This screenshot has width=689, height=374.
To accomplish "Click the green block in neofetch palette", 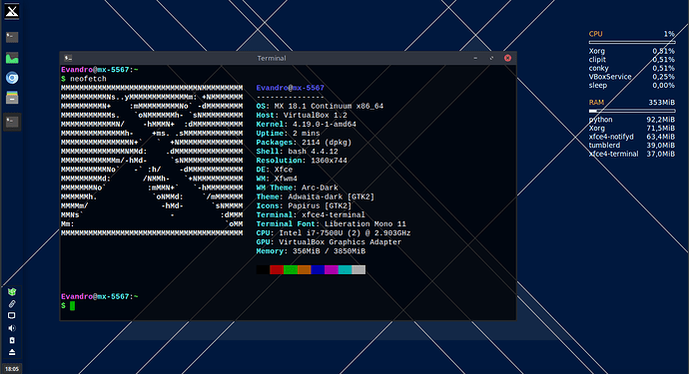I will pos(290,269).
